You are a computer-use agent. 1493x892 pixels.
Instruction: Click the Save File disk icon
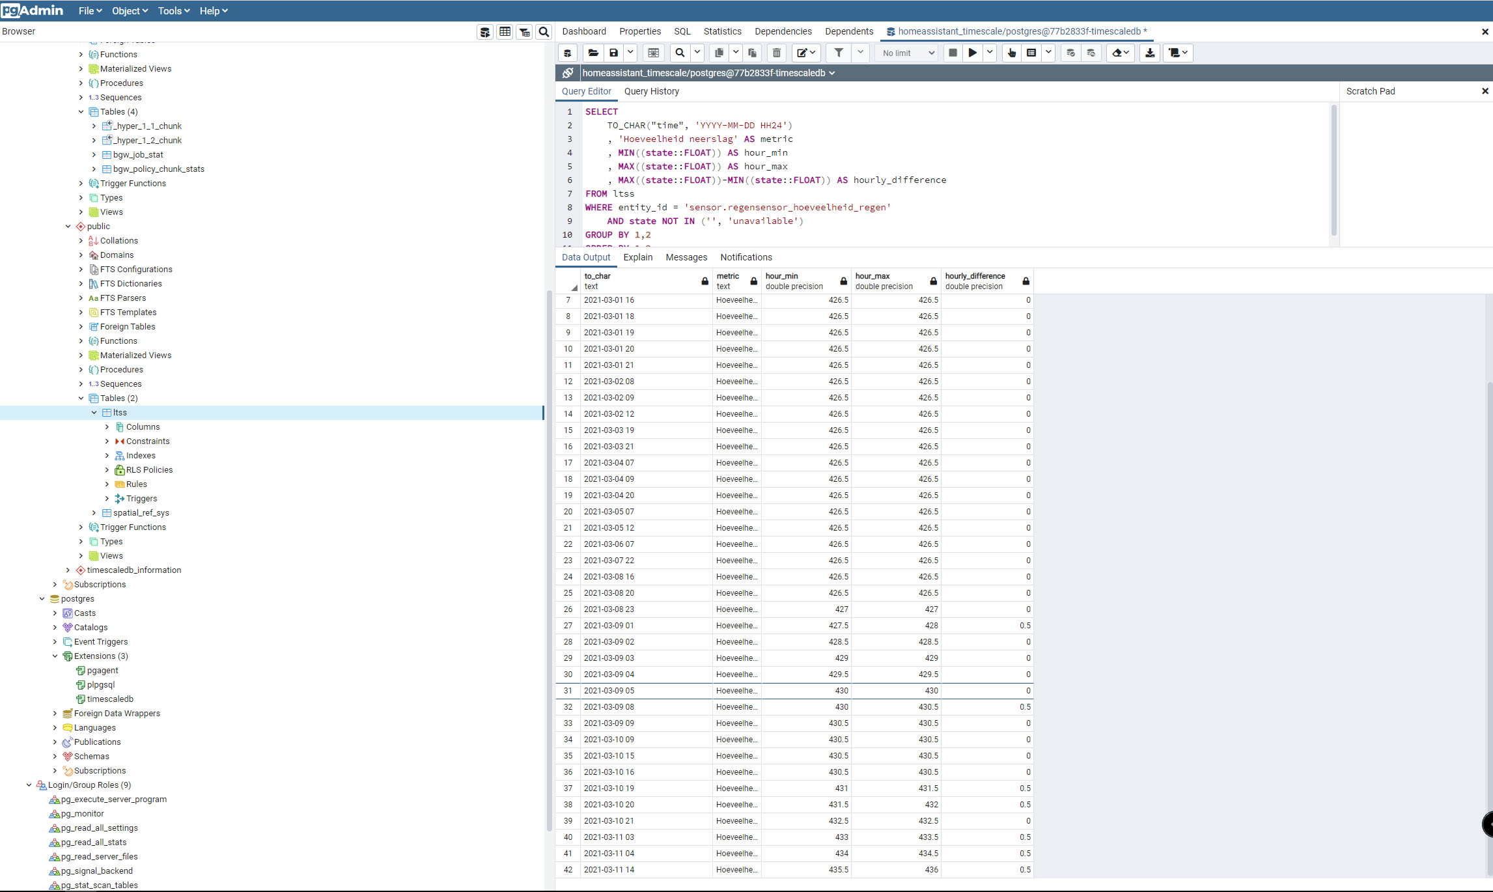pyautogui.click(x=613, y=53)
